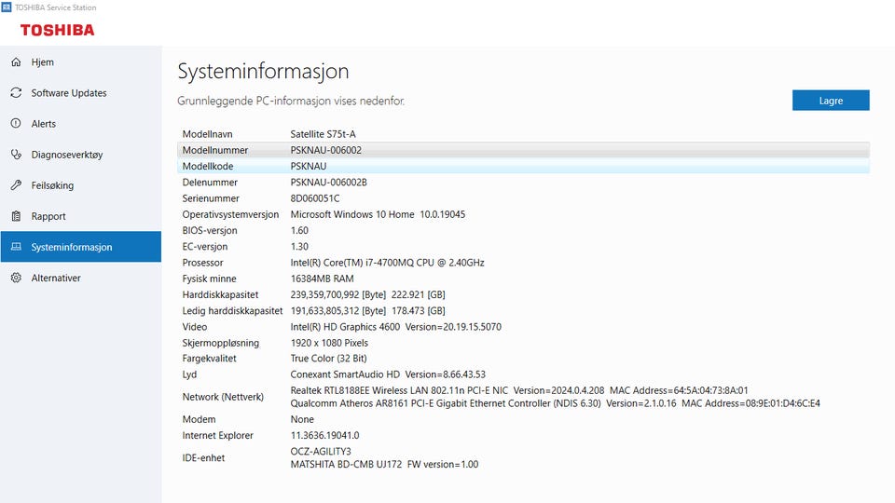The height and width of the screenshot is (503, 895).
Task: Select Conexant SmartAudio HD value
Action: pyautogui.click(x=388, y=374)
